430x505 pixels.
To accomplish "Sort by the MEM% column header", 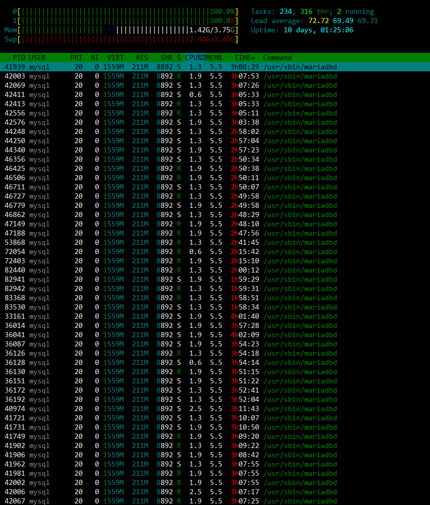I will 214,57.
